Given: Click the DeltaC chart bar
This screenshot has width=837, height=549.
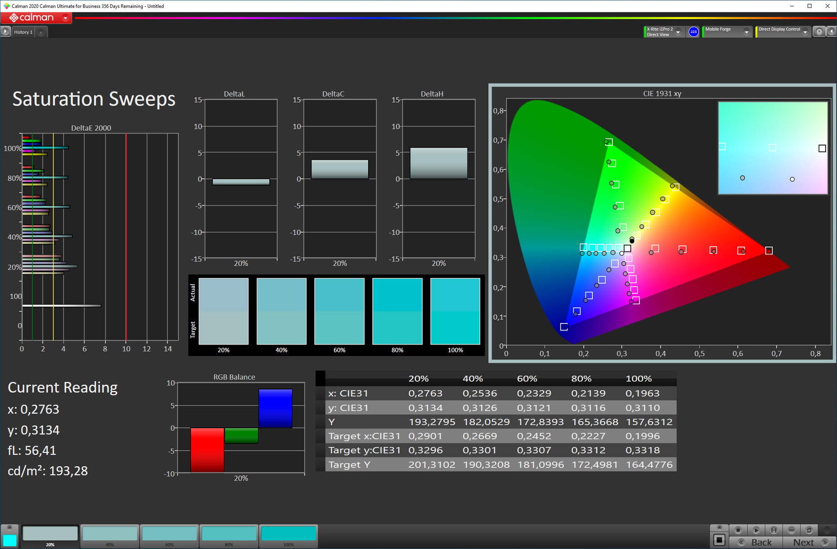Looking at the screenshot, I should (340, 169).
